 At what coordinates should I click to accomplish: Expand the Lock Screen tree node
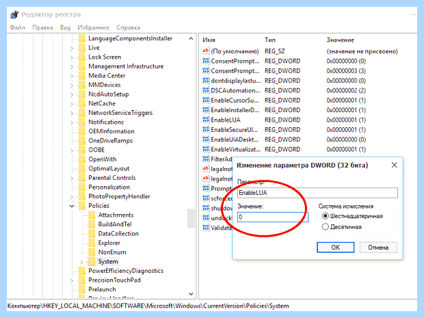click(x=72, y=57)
